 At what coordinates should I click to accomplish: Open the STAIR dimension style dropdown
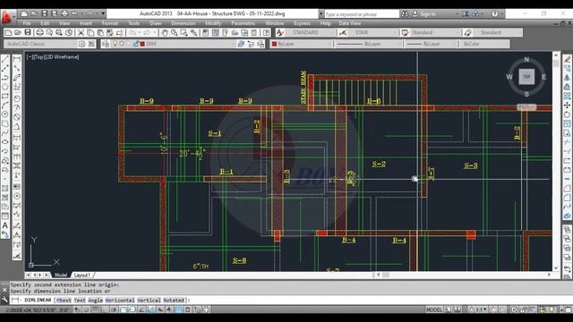click(374, 32)
